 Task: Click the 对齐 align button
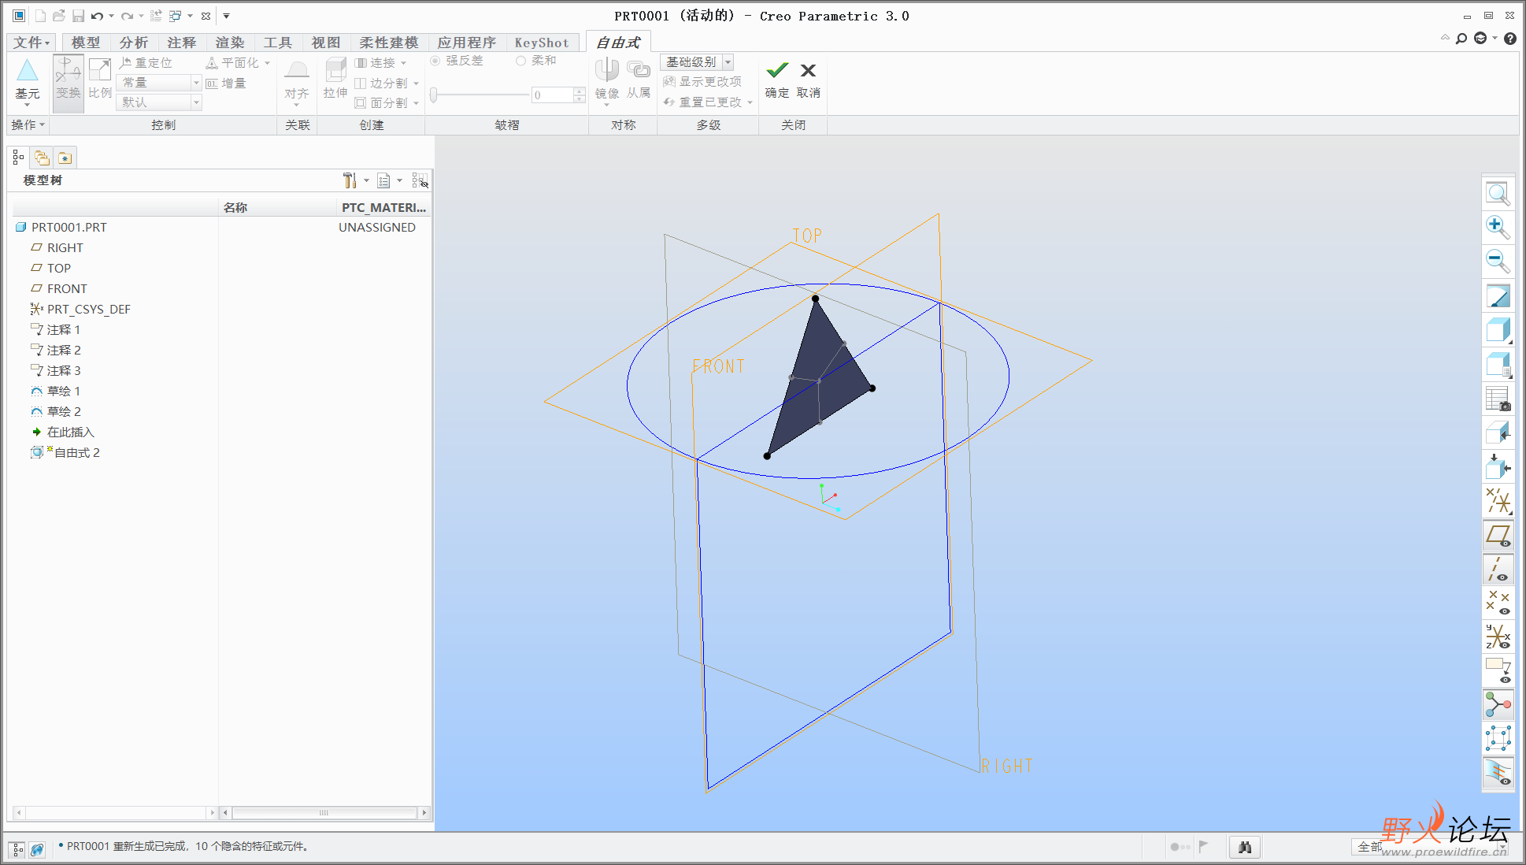coord(297,82)
